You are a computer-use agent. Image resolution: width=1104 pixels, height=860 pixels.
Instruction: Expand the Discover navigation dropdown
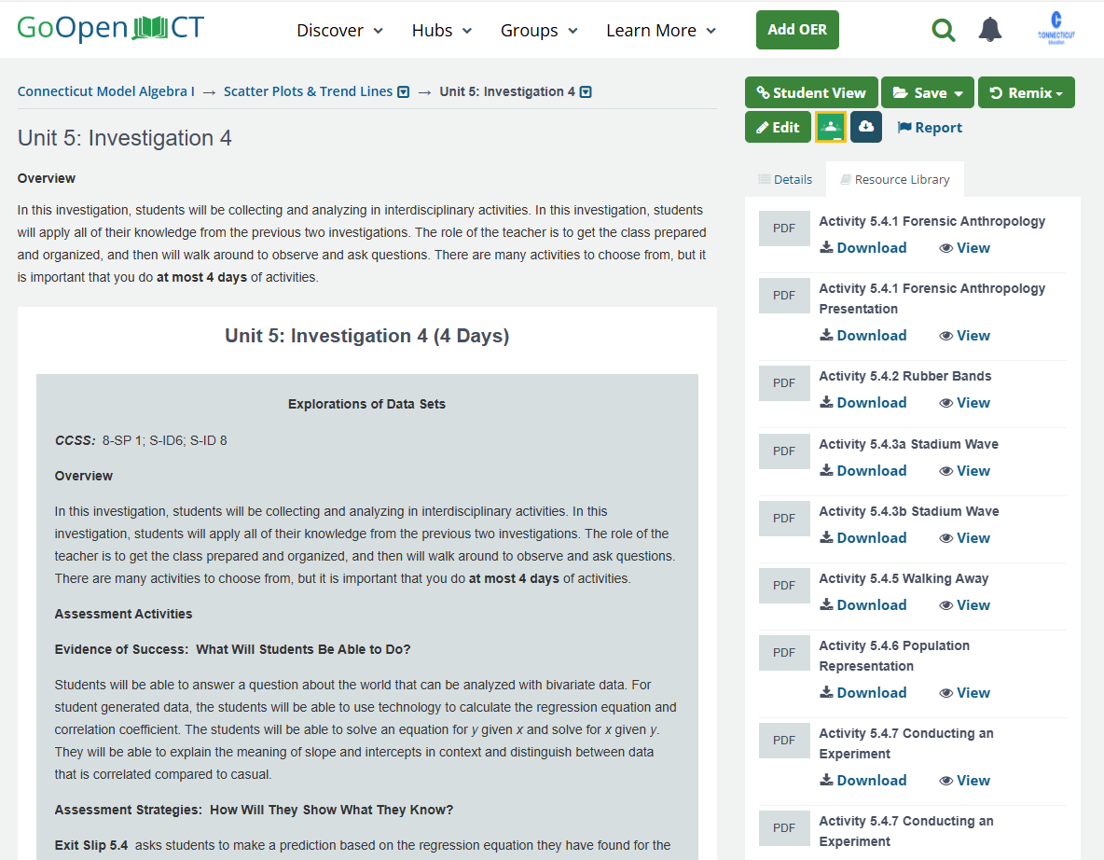point(339,31)
